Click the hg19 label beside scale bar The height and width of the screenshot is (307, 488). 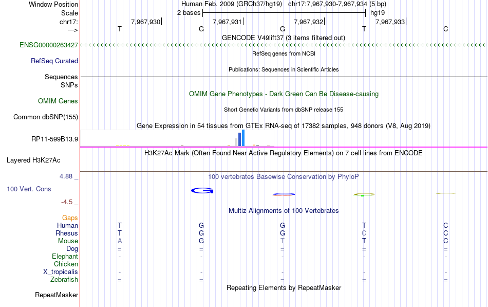coord(378,13)
